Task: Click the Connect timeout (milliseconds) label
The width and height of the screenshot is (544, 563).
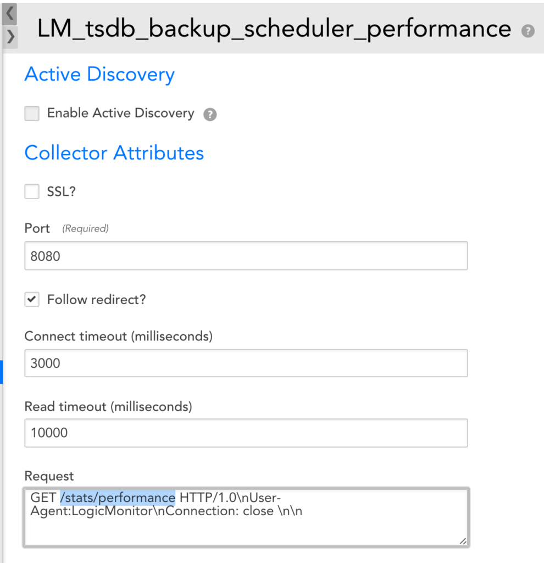Action: 118,335
